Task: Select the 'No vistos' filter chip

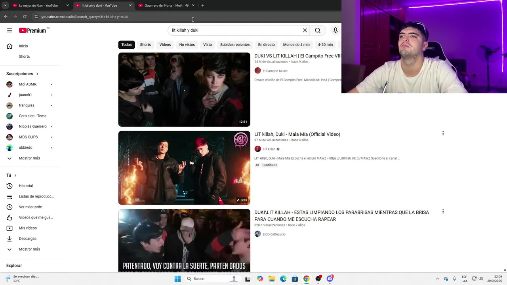Action: pos(187,45)
